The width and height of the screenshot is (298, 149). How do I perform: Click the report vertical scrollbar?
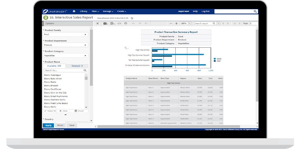pos(257,65)
